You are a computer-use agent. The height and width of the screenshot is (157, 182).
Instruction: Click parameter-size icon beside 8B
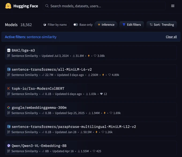(43, 151)
